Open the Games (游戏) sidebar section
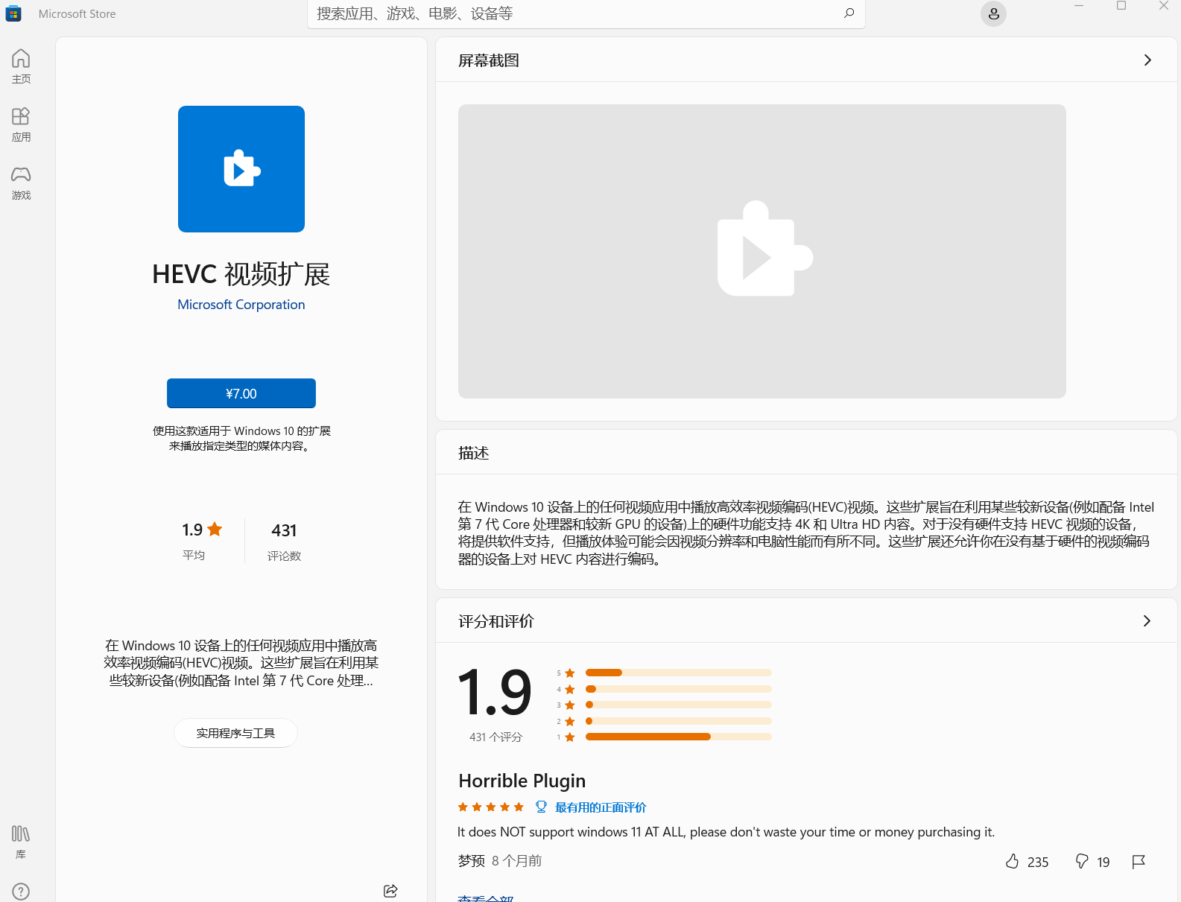The width and height of the screenshot is (1181, 902). (21, 182)
